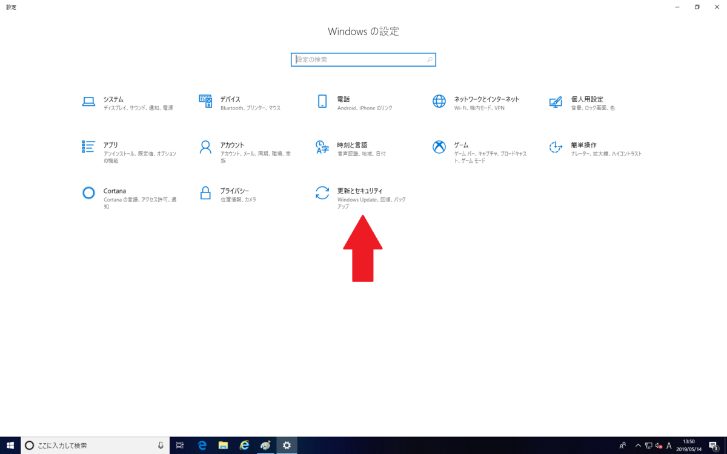The height and width of the screenshot is (454, 727).
Task: Open the アカウント person icon
Action: tap(205, 147)
